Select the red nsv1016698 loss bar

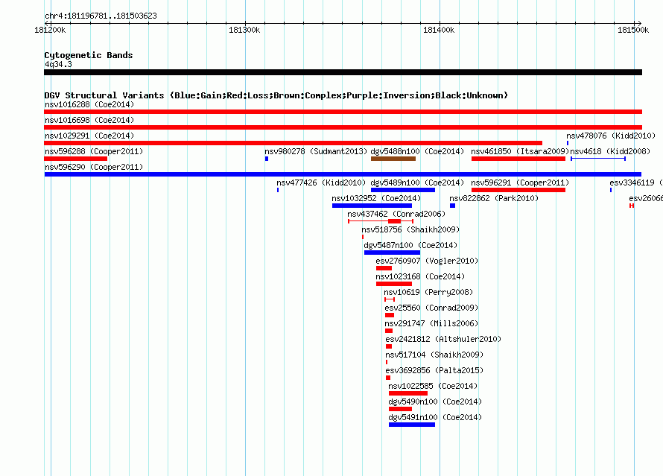point(343,127)
